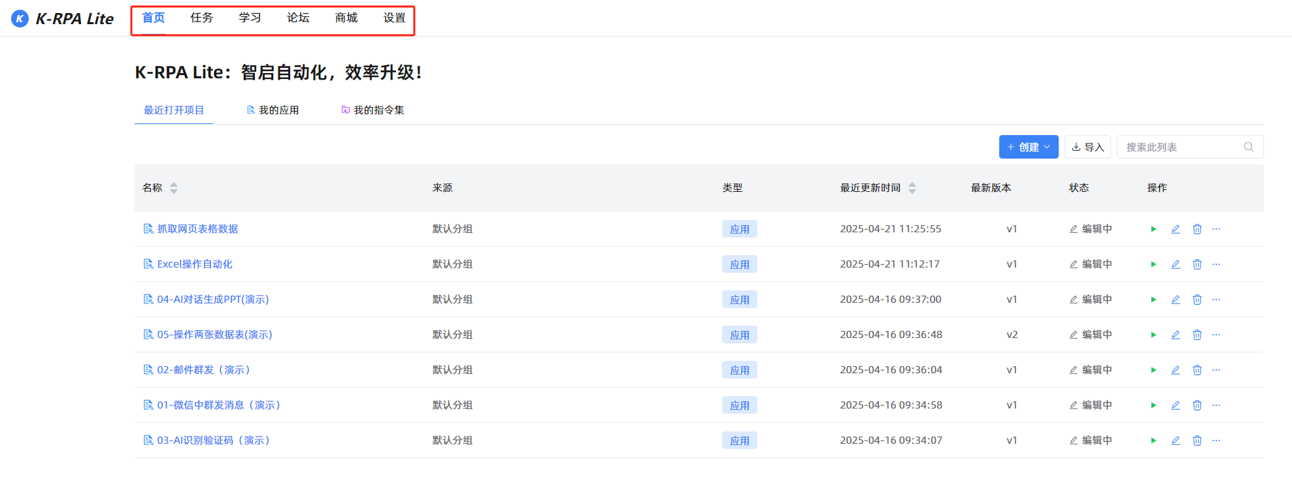Click 默认分组 in 03-AI识别验证码 row
The image size is (1292, 494).
pyautogui.click(x=452, y=440)
